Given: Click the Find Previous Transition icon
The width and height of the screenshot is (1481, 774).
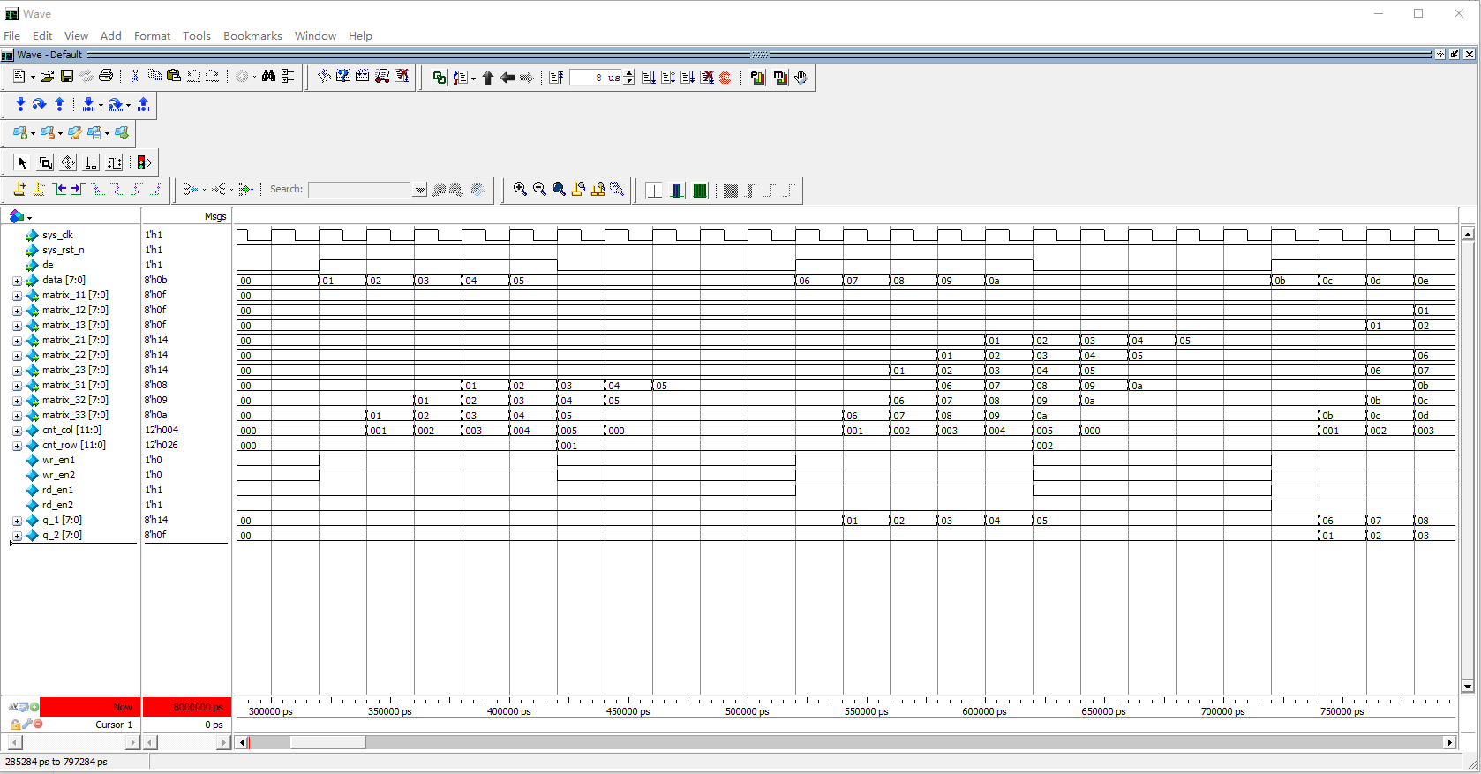Looking at the screenshot, I should coord(59,189).
